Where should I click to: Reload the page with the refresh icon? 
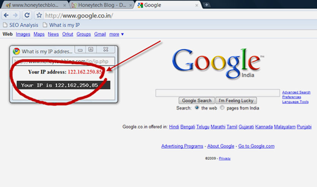tap(27, 15)
